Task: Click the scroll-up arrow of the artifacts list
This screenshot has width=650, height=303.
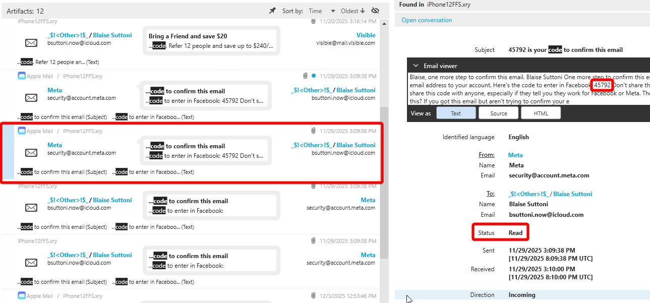Action: pos(385,23)
